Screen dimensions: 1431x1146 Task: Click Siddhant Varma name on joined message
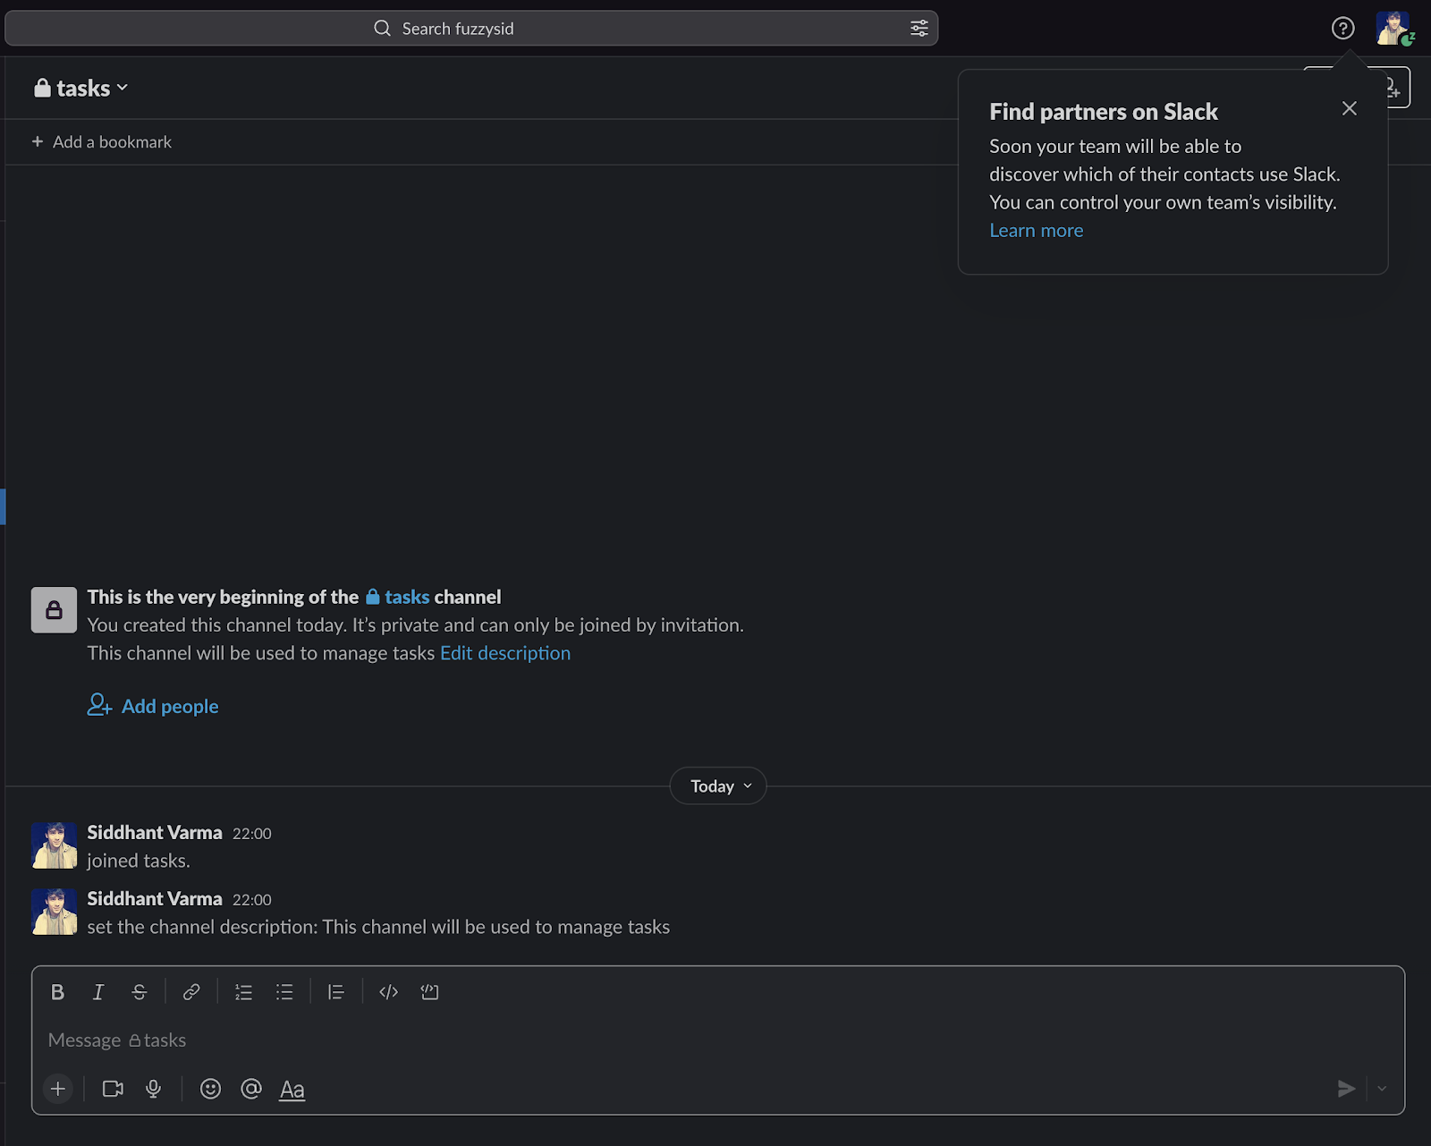tap(155, 833)
